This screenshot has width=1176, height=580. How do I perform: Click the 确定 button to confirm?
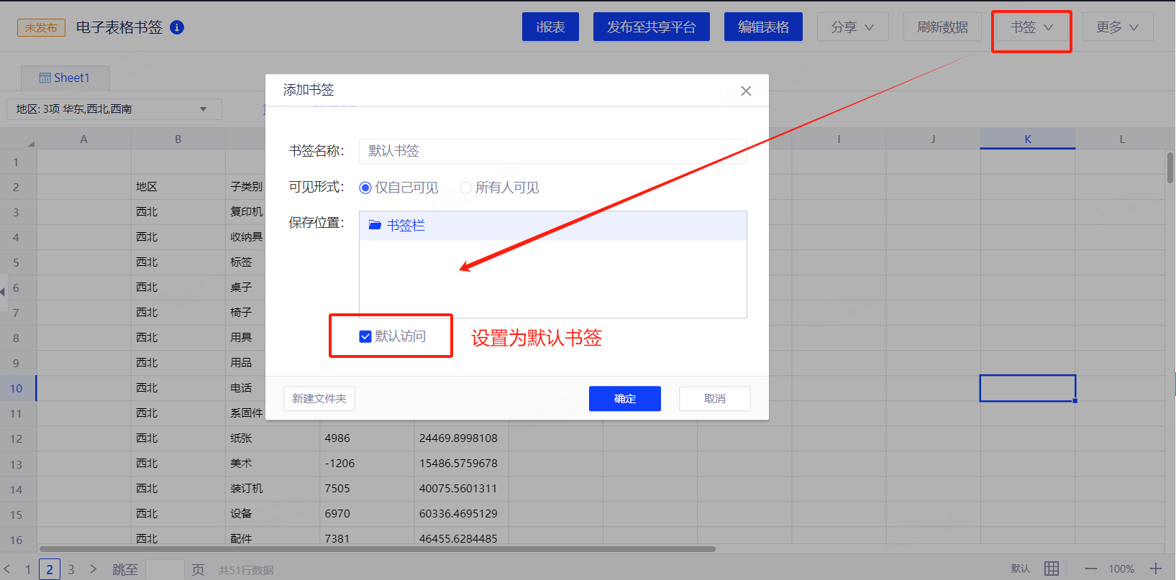pyautogui.click(x=624, y=399)
